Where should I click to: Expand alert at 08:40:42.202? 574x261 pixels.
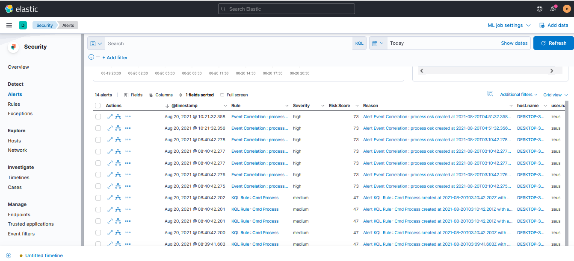(x=110, y=197)
